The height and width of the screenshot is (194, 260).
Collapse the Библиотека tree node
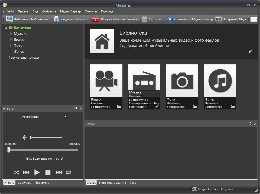[x=6, y=28]
